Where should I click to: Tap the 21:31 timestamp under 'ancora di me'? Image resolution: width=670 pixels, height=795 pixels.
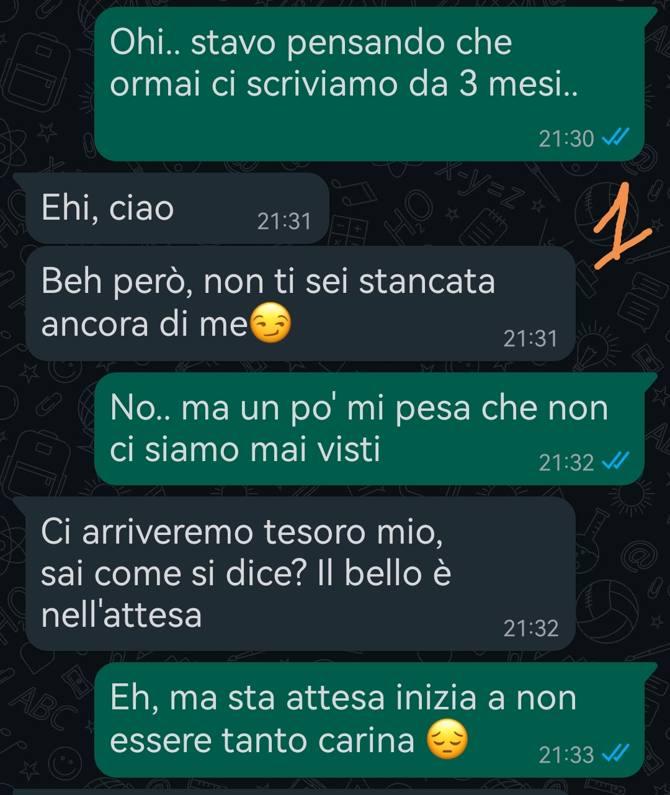point(530,339)
